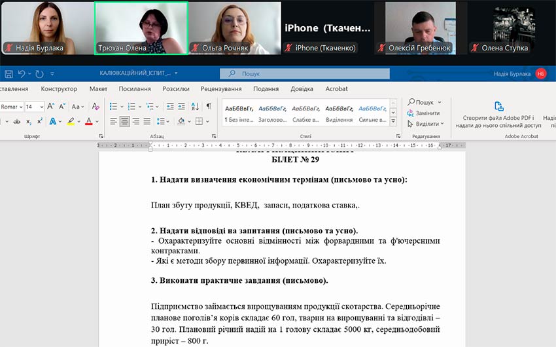Toggle superscript formatting
This screenshot has height=347, width=556.
click(40, 121)
